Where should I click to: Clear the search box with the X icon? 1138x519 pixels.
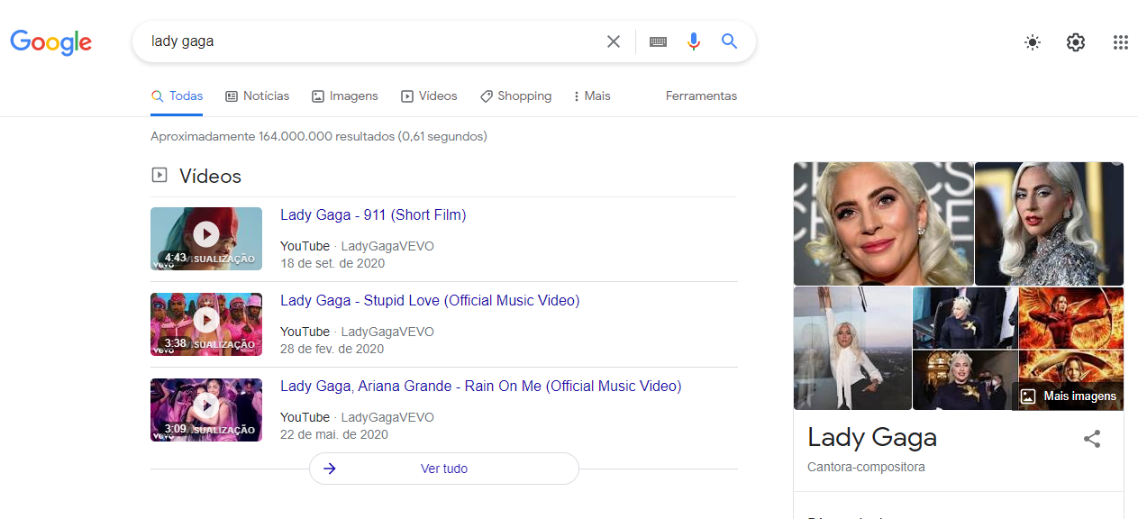point(614,41)
